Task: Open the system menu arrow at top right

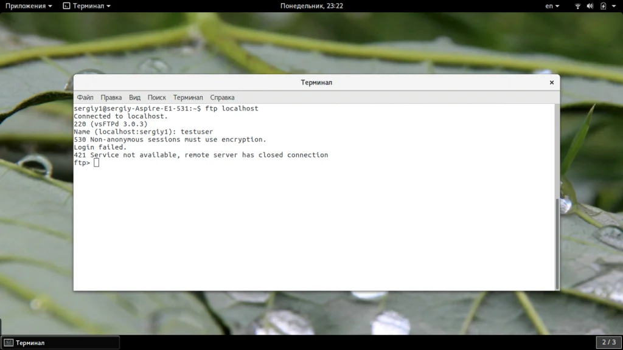Action: (x=614, y=6)
